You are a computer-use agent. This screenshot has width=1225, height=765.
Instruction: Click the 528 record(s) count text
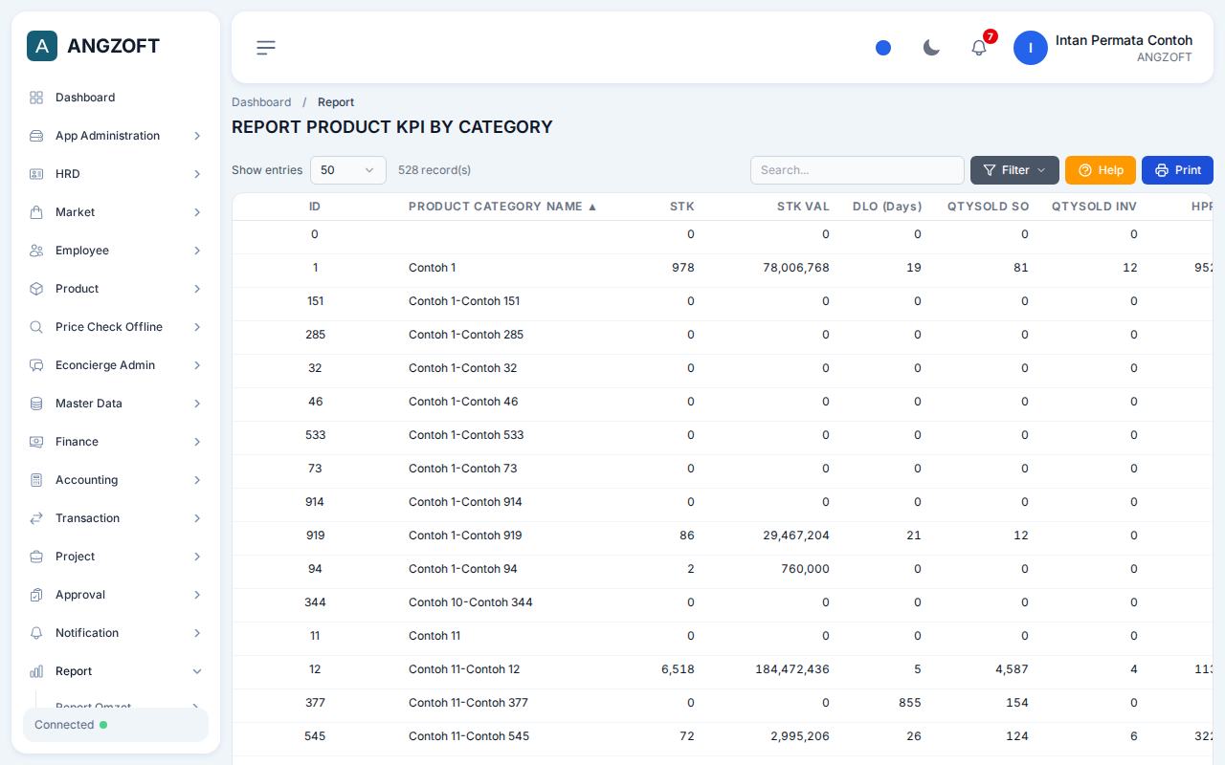point(434,170)
